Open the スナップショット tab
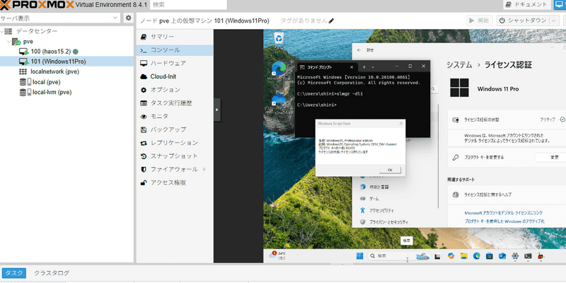 [x=175, y=156]
